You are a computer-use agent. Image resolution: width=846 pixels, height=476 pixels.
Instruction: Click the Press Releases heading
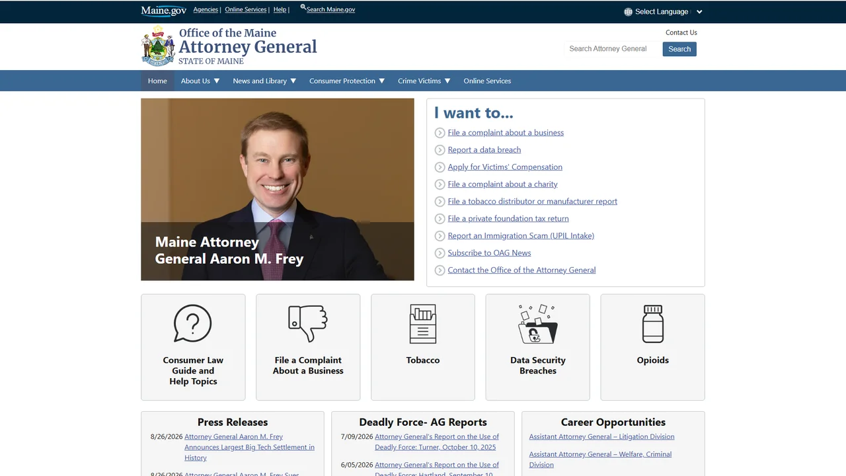[233, 422]
